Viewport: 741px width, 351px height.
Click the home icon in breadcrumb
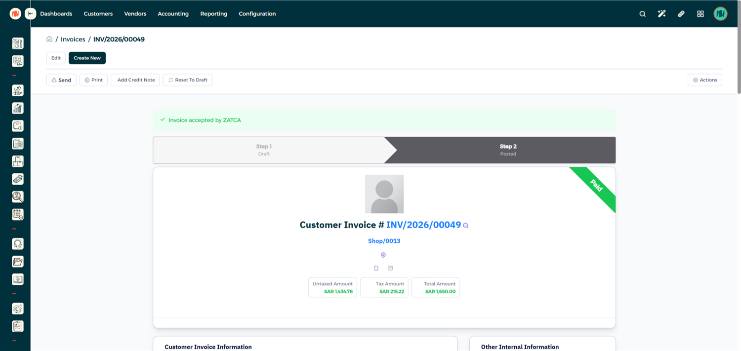pyautogui.click(x=49, y=39)
